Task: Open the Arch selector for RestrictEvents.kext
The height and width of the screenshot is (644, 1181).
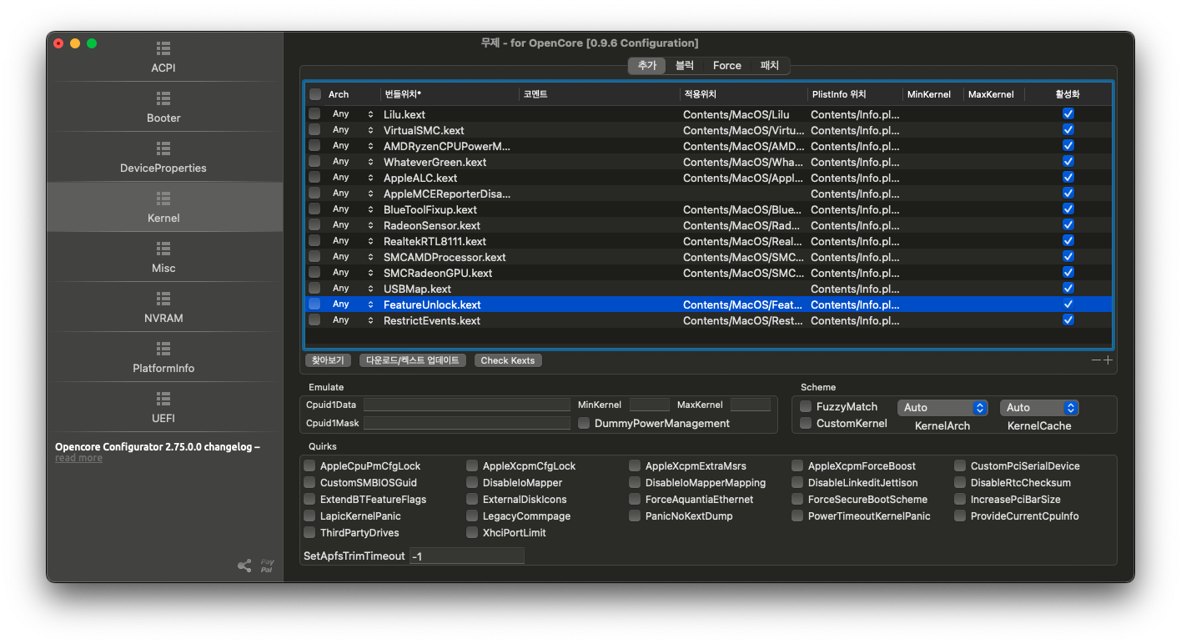Action: click(x=353, y=320)
